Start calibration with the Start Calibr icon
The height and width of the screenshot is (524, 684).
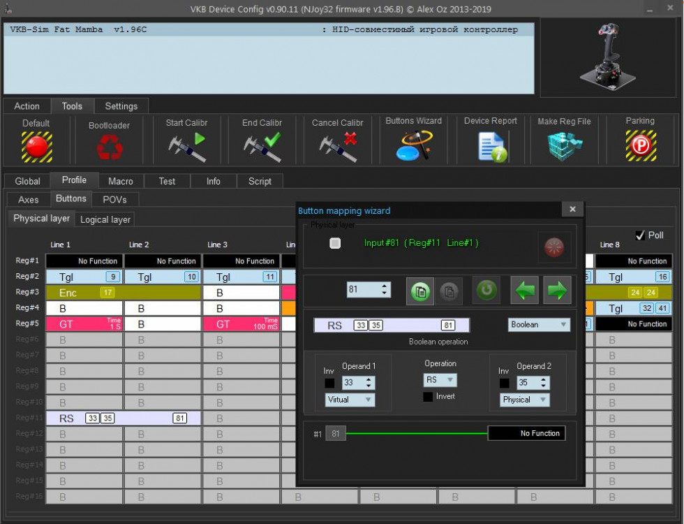click(x=186, y=145)
